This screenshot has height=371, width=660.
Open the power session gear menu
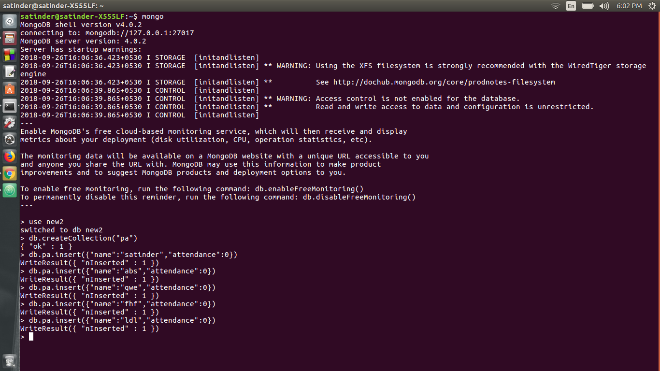pos(652,6)
